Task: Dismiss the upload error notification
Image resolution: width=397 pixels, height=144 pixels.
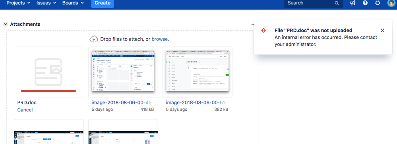Action: [x=382, y=31]
